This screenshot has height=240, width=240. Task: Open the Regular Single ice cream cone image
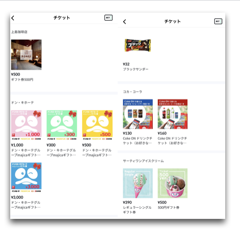pos(138,183)
